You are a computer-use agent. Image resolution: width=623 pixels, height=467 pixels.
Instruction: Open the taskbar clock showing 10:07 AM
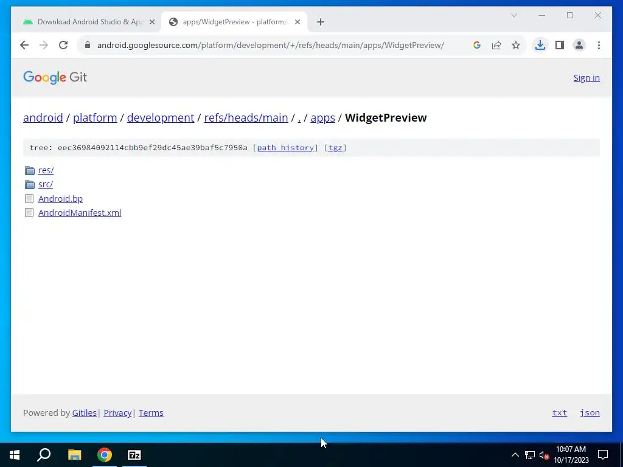tap(571, 455)
